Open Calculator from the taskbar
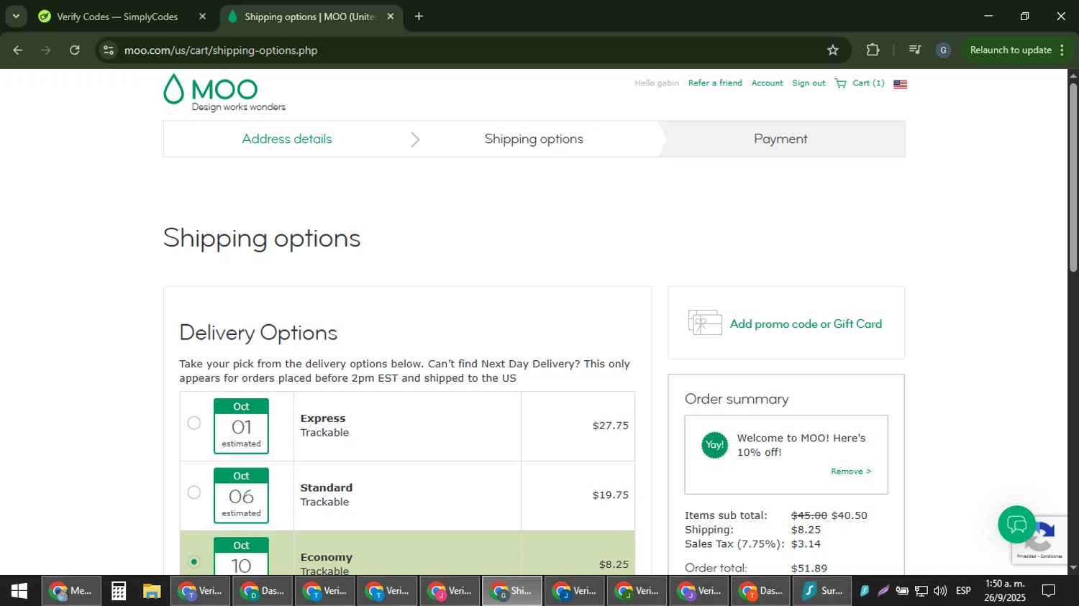Image resolution: width=1079 pixels, height=606 pixels. click(x=119, y=591)
